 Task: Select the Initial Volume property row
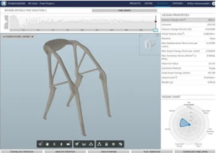point(188,34)
